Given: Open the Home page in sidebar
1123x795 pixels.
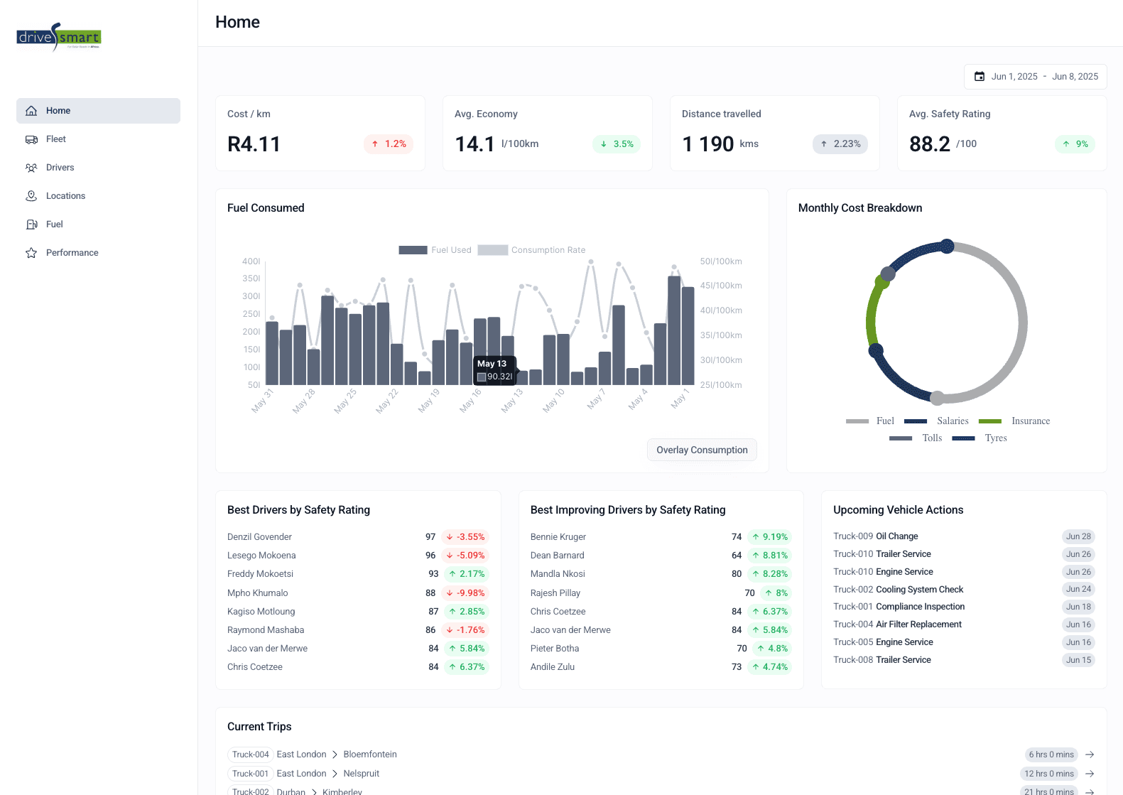Looking at the screenshot, I should [98, 111].
